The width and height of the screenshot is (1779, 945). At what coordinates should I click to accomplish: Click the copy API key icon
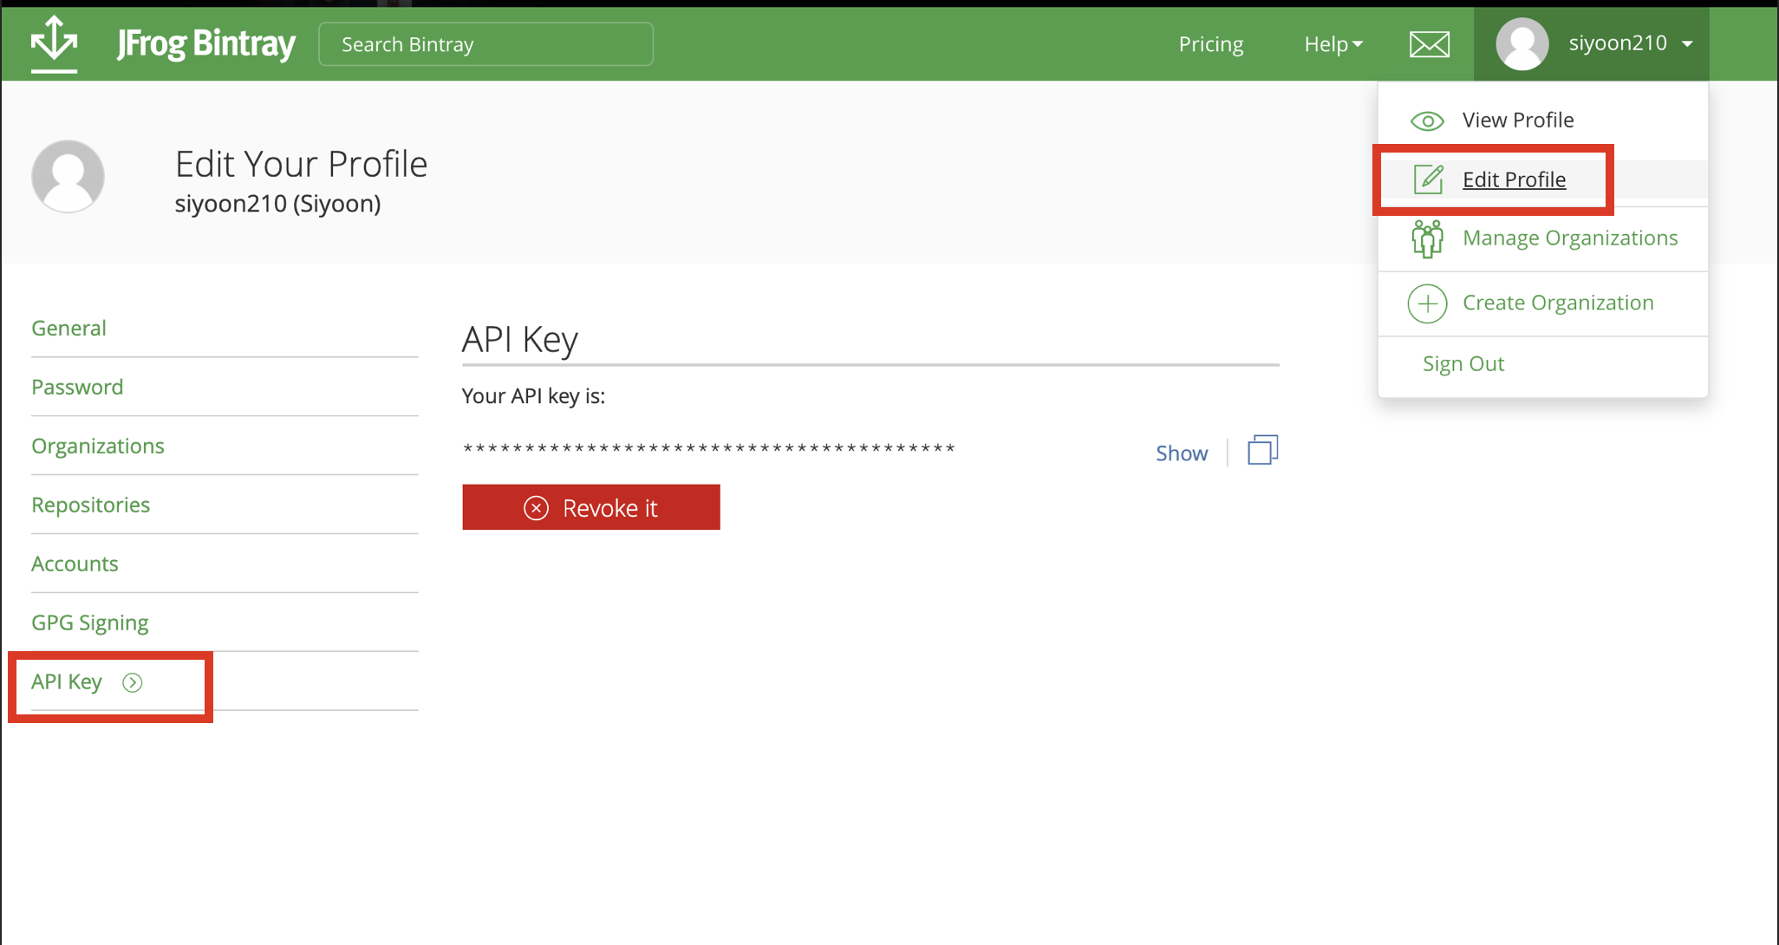coord(1262,451)
